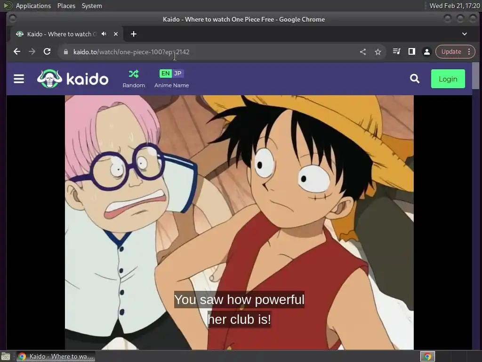
Task: Open window menu in Chrome title bar
Action: pos(13,19)
